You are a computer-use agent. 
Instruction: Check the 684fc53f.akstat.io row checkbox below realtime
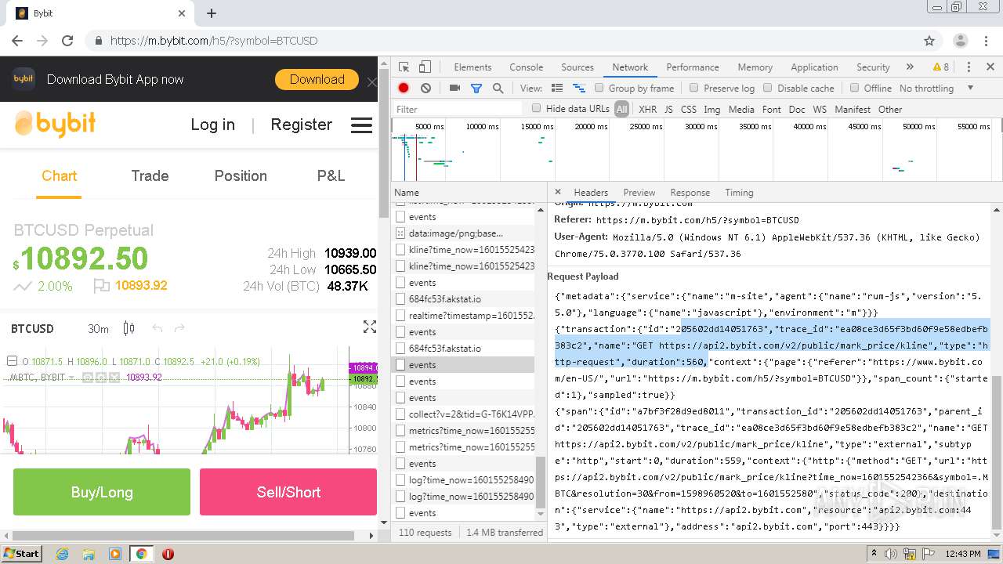400,349
